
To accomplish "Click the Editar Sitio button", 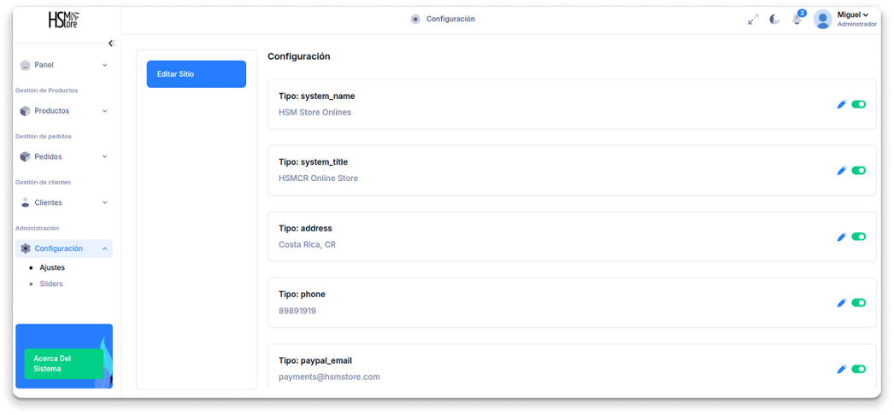I will click(196, 74).
